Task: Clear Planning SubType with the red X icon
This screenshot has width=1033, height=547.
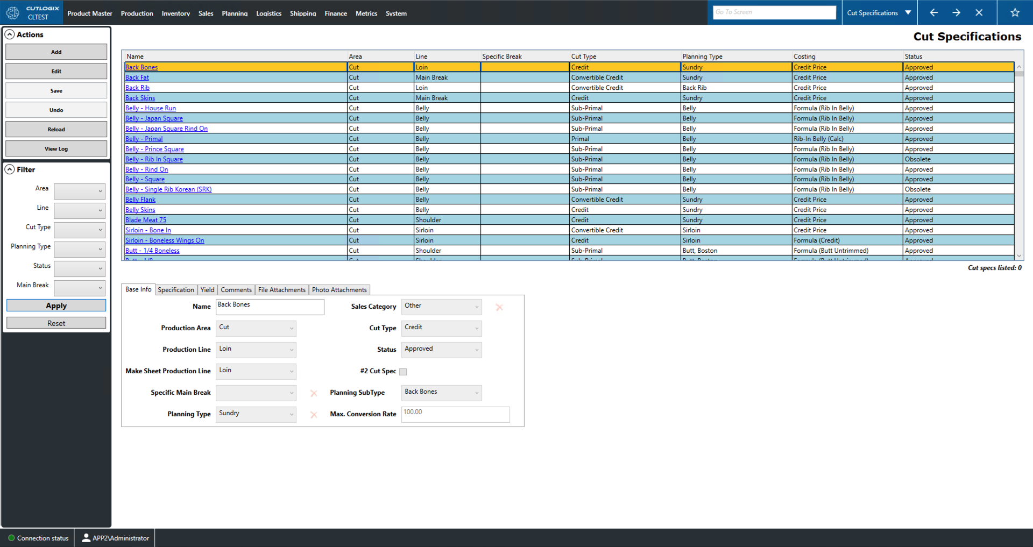Action: (314, 393)
